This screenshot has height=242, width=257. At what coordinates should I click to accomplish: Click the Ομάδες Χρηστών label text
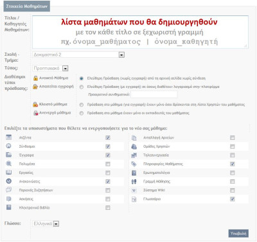point(156,146)
